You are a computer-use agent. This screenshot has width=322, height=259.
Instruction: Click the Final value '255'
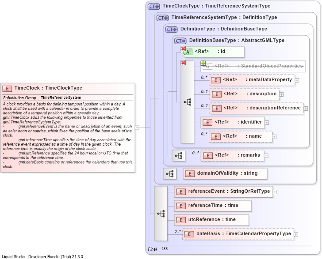coord(165,249)
